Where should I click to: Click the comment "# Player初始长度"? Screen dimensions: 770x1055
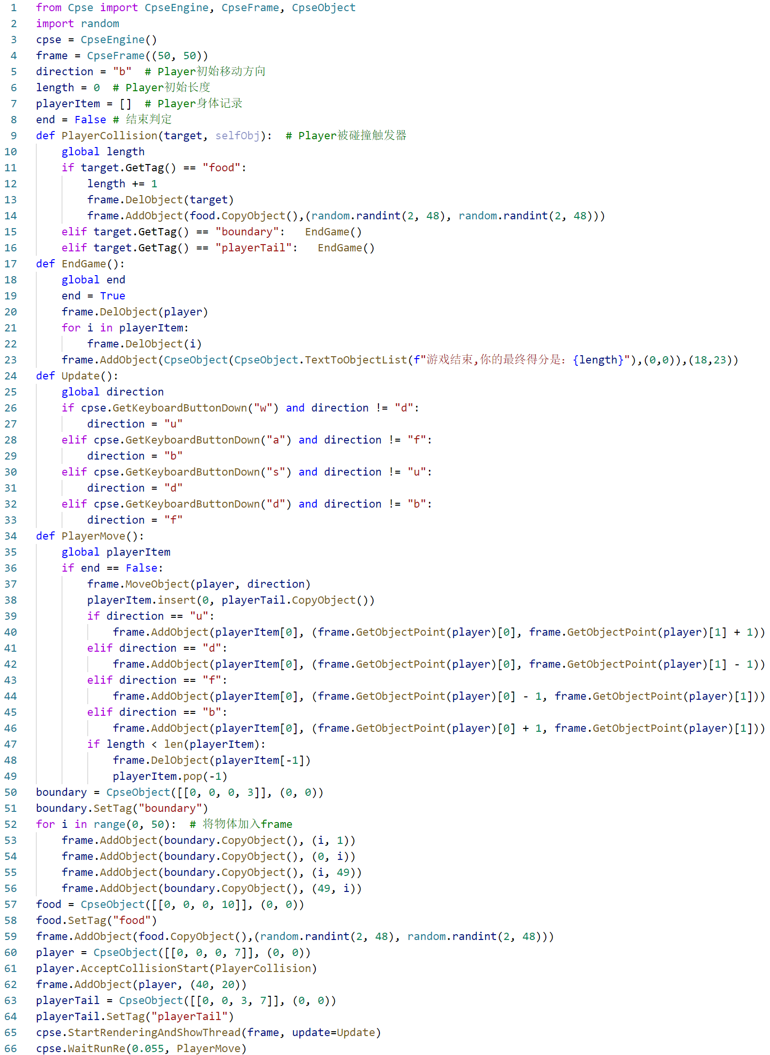pyautogui.click(x=162, y=88)
